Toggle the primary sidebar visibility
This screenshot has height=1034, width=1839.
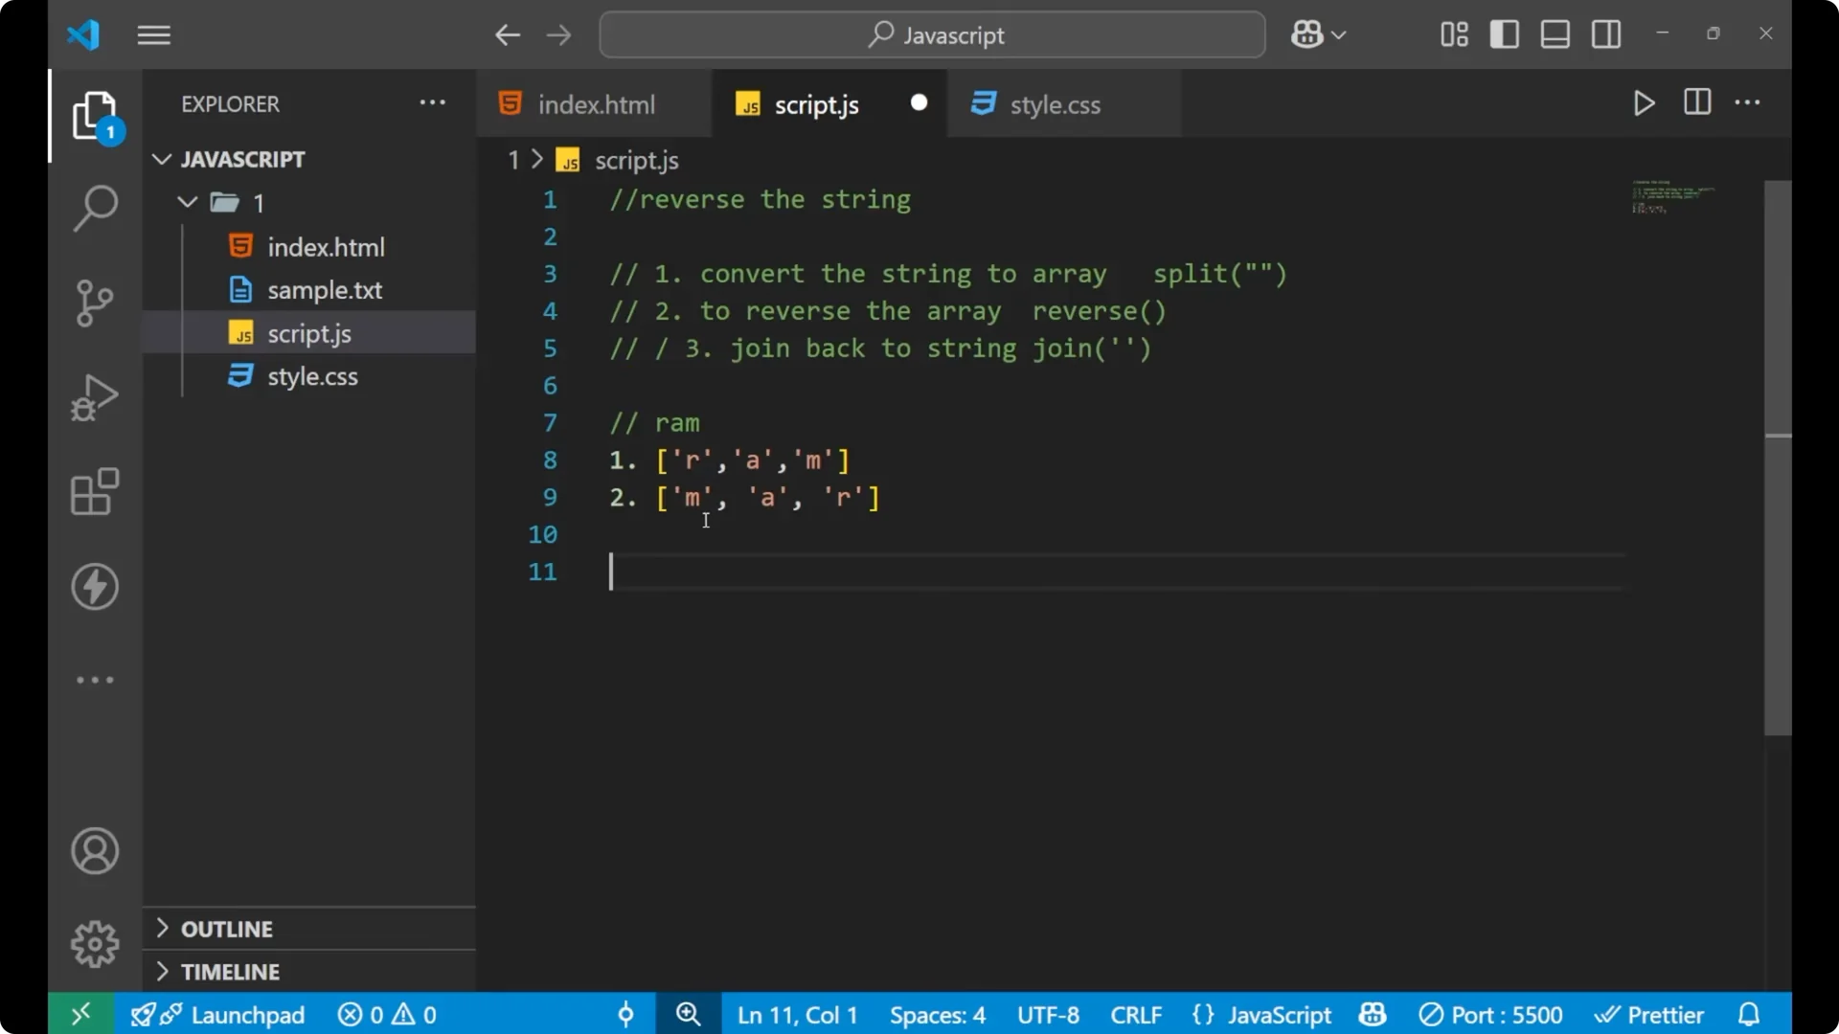coord(1504,34)
